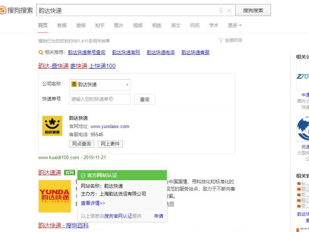Click the blue globe logo thumbnail in sidebar
The height and width of the screenshot is (232, 309).
pyautogui.click(x=303, y=128)
